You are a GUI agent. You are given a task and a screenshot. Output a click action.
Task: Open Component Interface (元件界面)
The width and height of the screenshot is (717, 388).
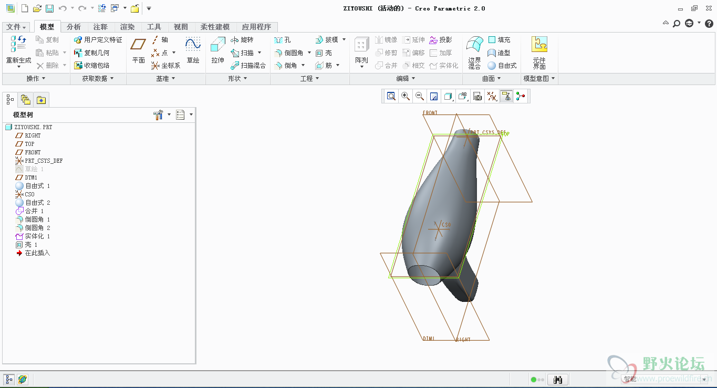pos(539,53)
